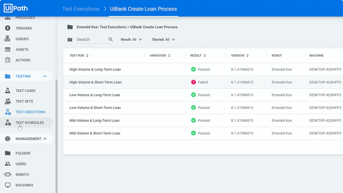Collapse the Management section chevron
Image resolution: width=343 pixels, height=193 pixels.
pyautogui.click(x=45, y=138)
